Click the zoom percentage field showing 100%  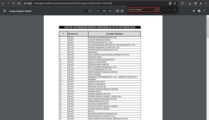(x=104, y=11)
